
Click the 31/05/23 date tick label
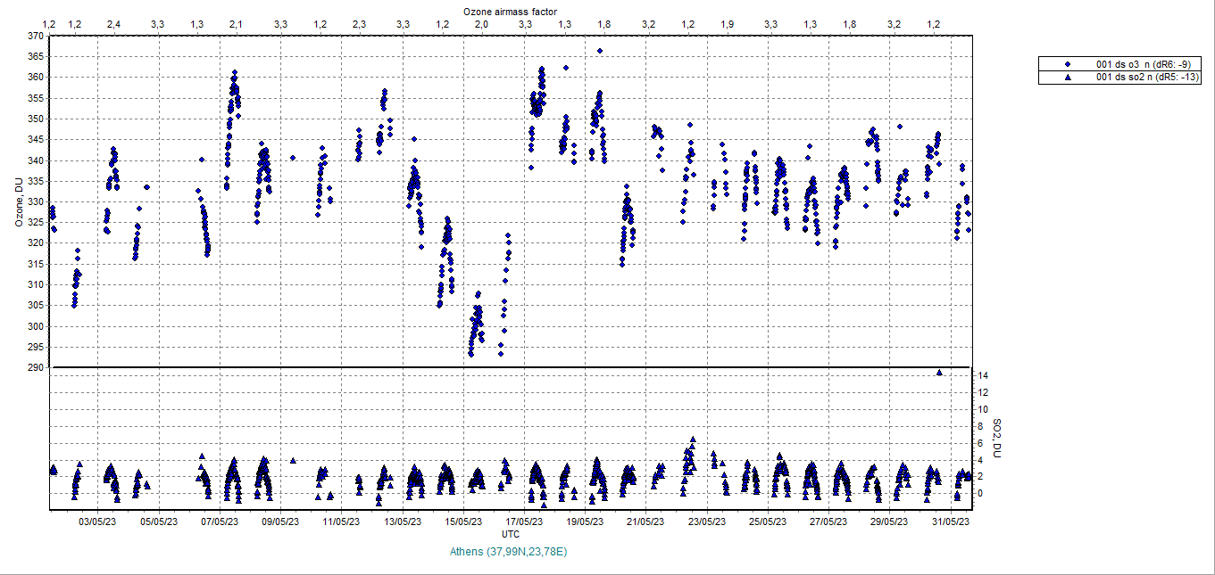point(951,522)
